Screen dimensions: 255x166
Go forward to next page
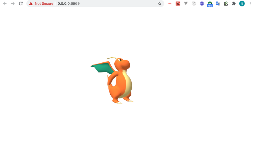tap(13, 4)
